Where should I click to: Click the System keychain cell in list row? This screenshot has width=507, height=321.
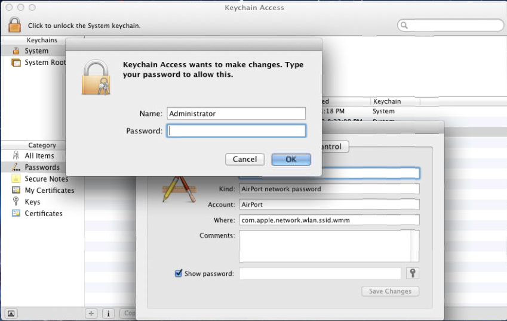click(383, 111)
